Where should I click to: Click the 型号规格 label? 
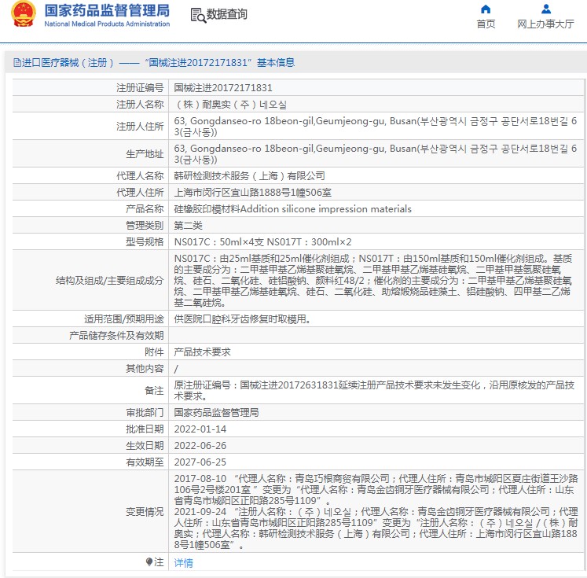pyautogui.click(x=145, y=242)
